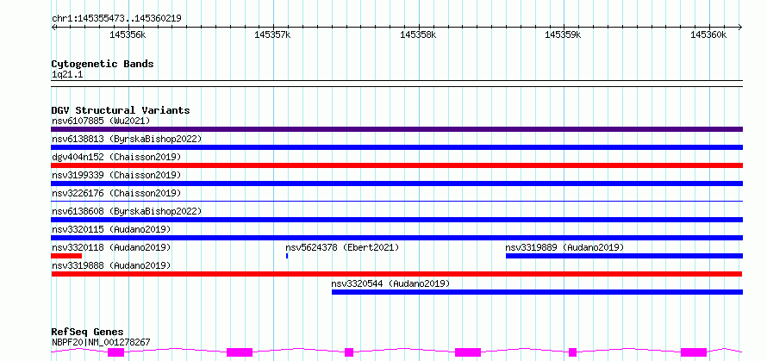
Task: Click the NBPF20 exon between 145356k and 145357k
Action: click(240, 352)
